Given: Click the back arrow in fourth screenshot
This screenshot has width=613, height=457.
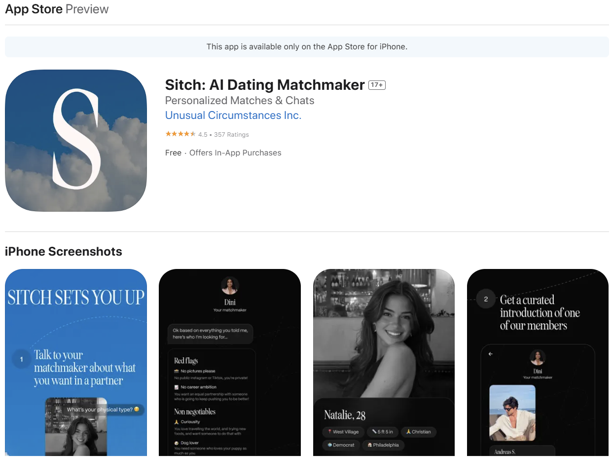Looking at the screenshot, I should tap(491, 354).
